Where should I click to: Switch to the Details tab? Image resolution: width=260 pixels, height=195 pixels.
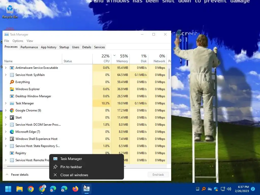87,47
